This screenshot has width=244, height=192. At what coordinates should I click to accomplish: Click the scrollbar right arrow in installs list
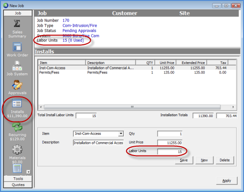[x=233, y=107]
